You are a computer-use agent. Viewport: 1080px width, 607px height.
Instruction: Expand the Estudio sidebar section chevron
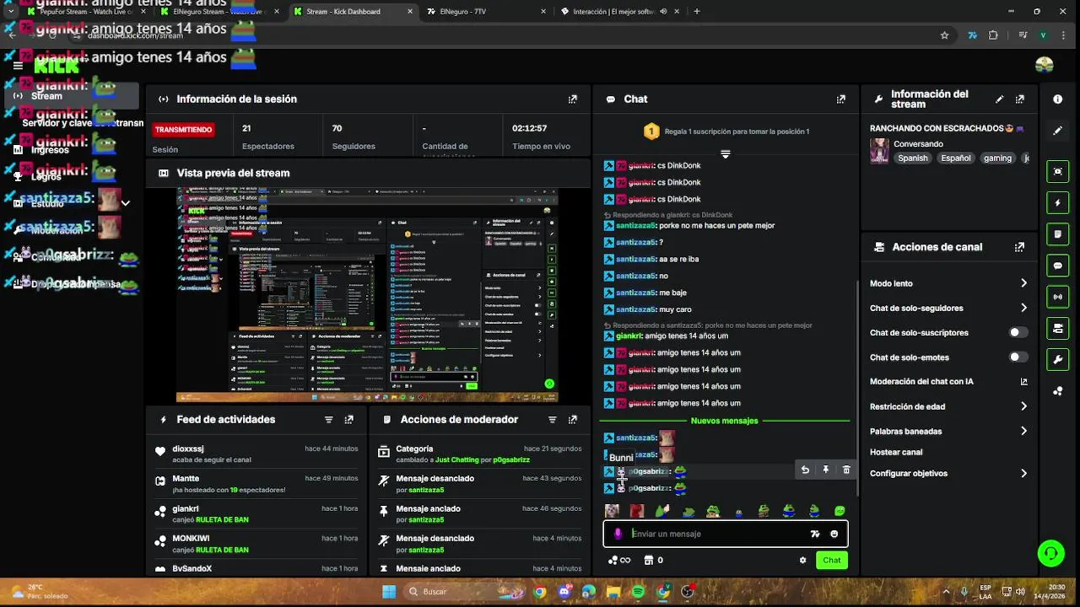click(x=126, y=202)
